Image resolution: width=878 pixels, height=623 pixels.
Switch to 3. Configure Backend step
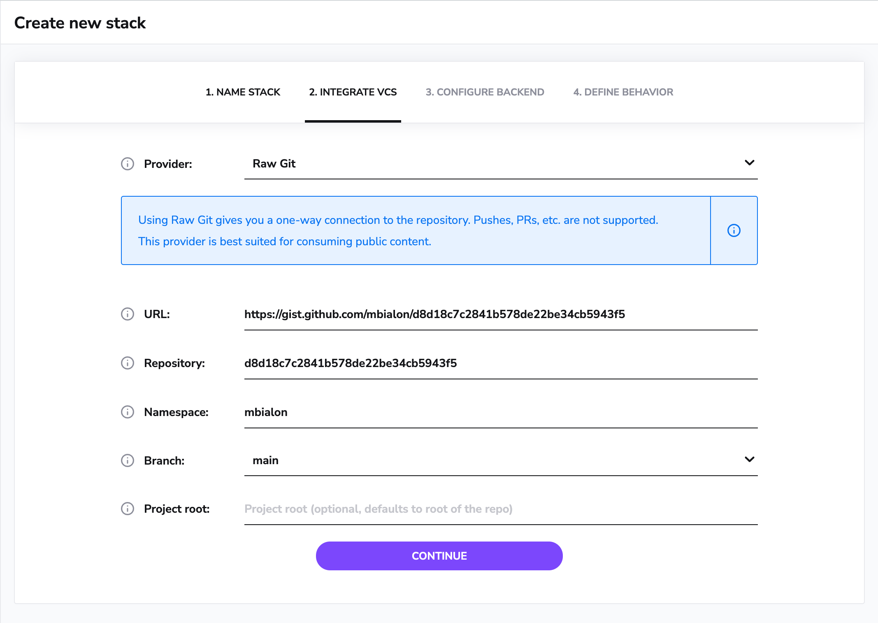(x=485, y=92)
